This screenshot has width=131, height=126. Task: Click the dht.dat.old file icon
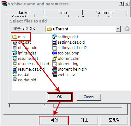(x=15, y=48)
